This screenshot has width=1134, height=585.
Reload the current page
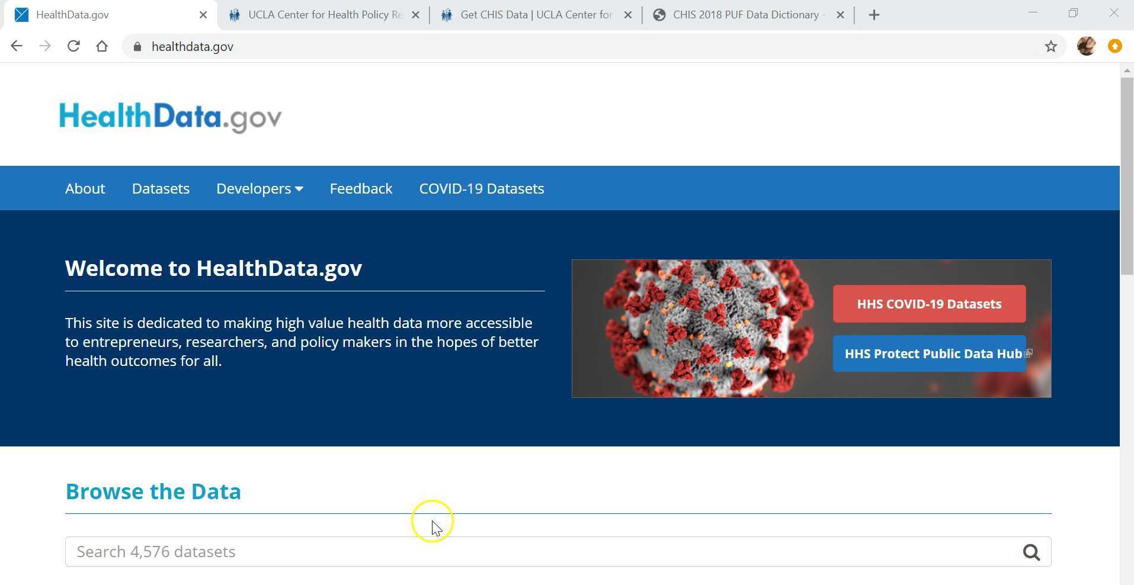tap(73, 46)
